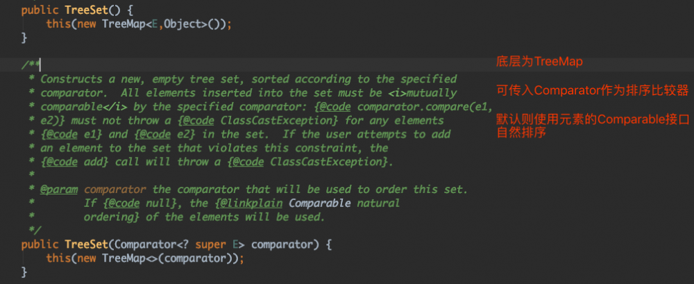Viewport: 694px width, 284px height.
Task: Click the red 底层为TreeMap annotation
Action: [x=539, y=62]
